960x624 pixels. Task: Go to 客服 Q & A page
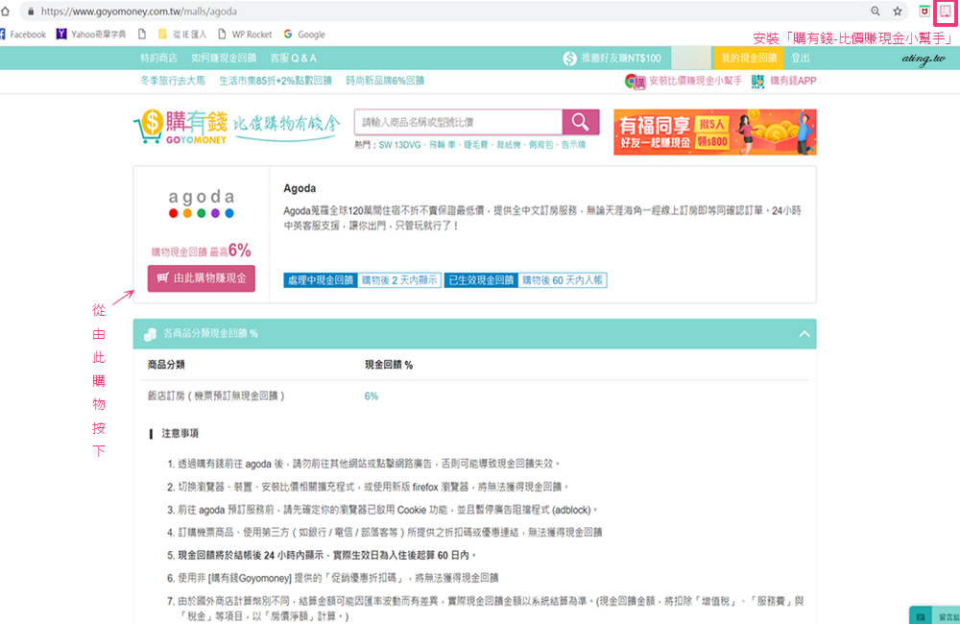pos(293,59)
